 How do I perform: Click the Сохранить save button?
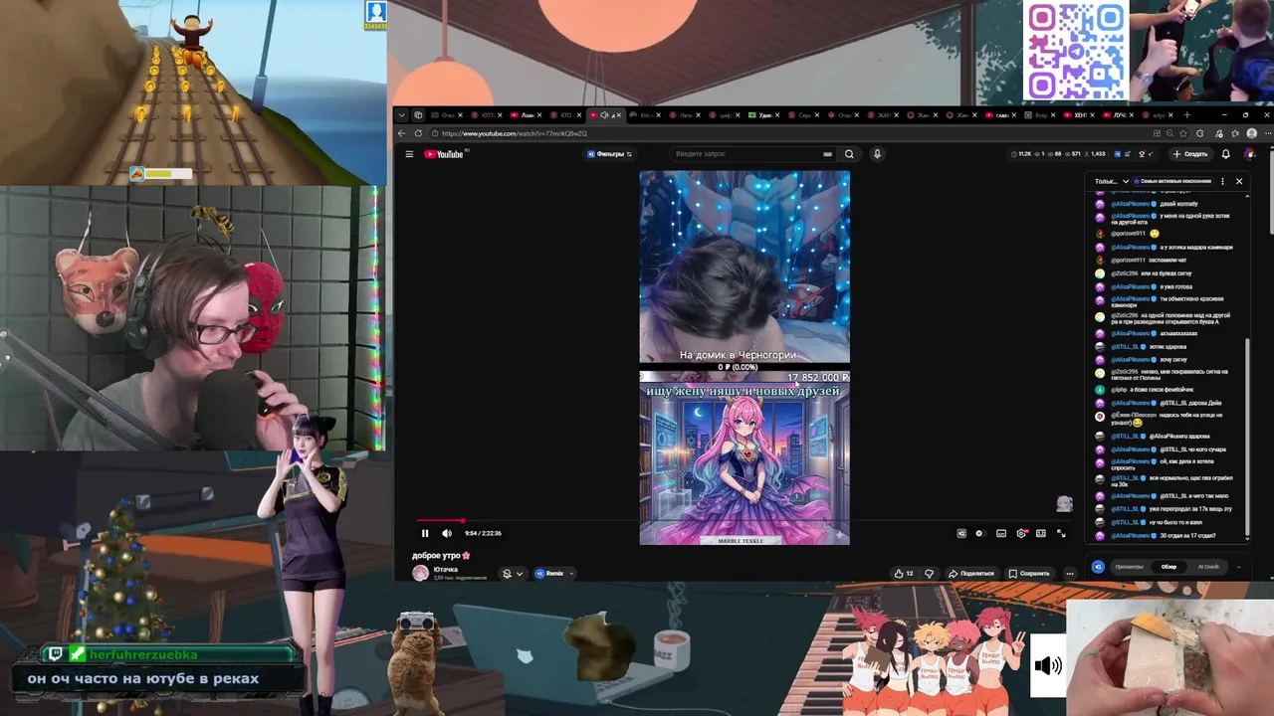tap(1029, 573)
